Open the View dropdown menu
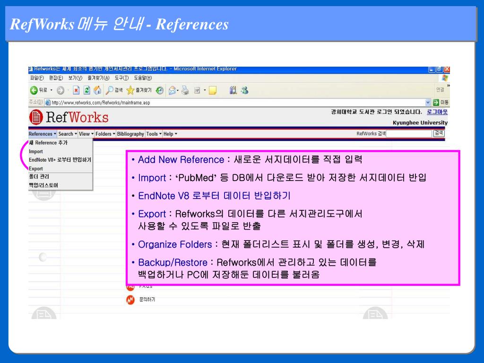This screenshot has width=484, height=363. 86,134
